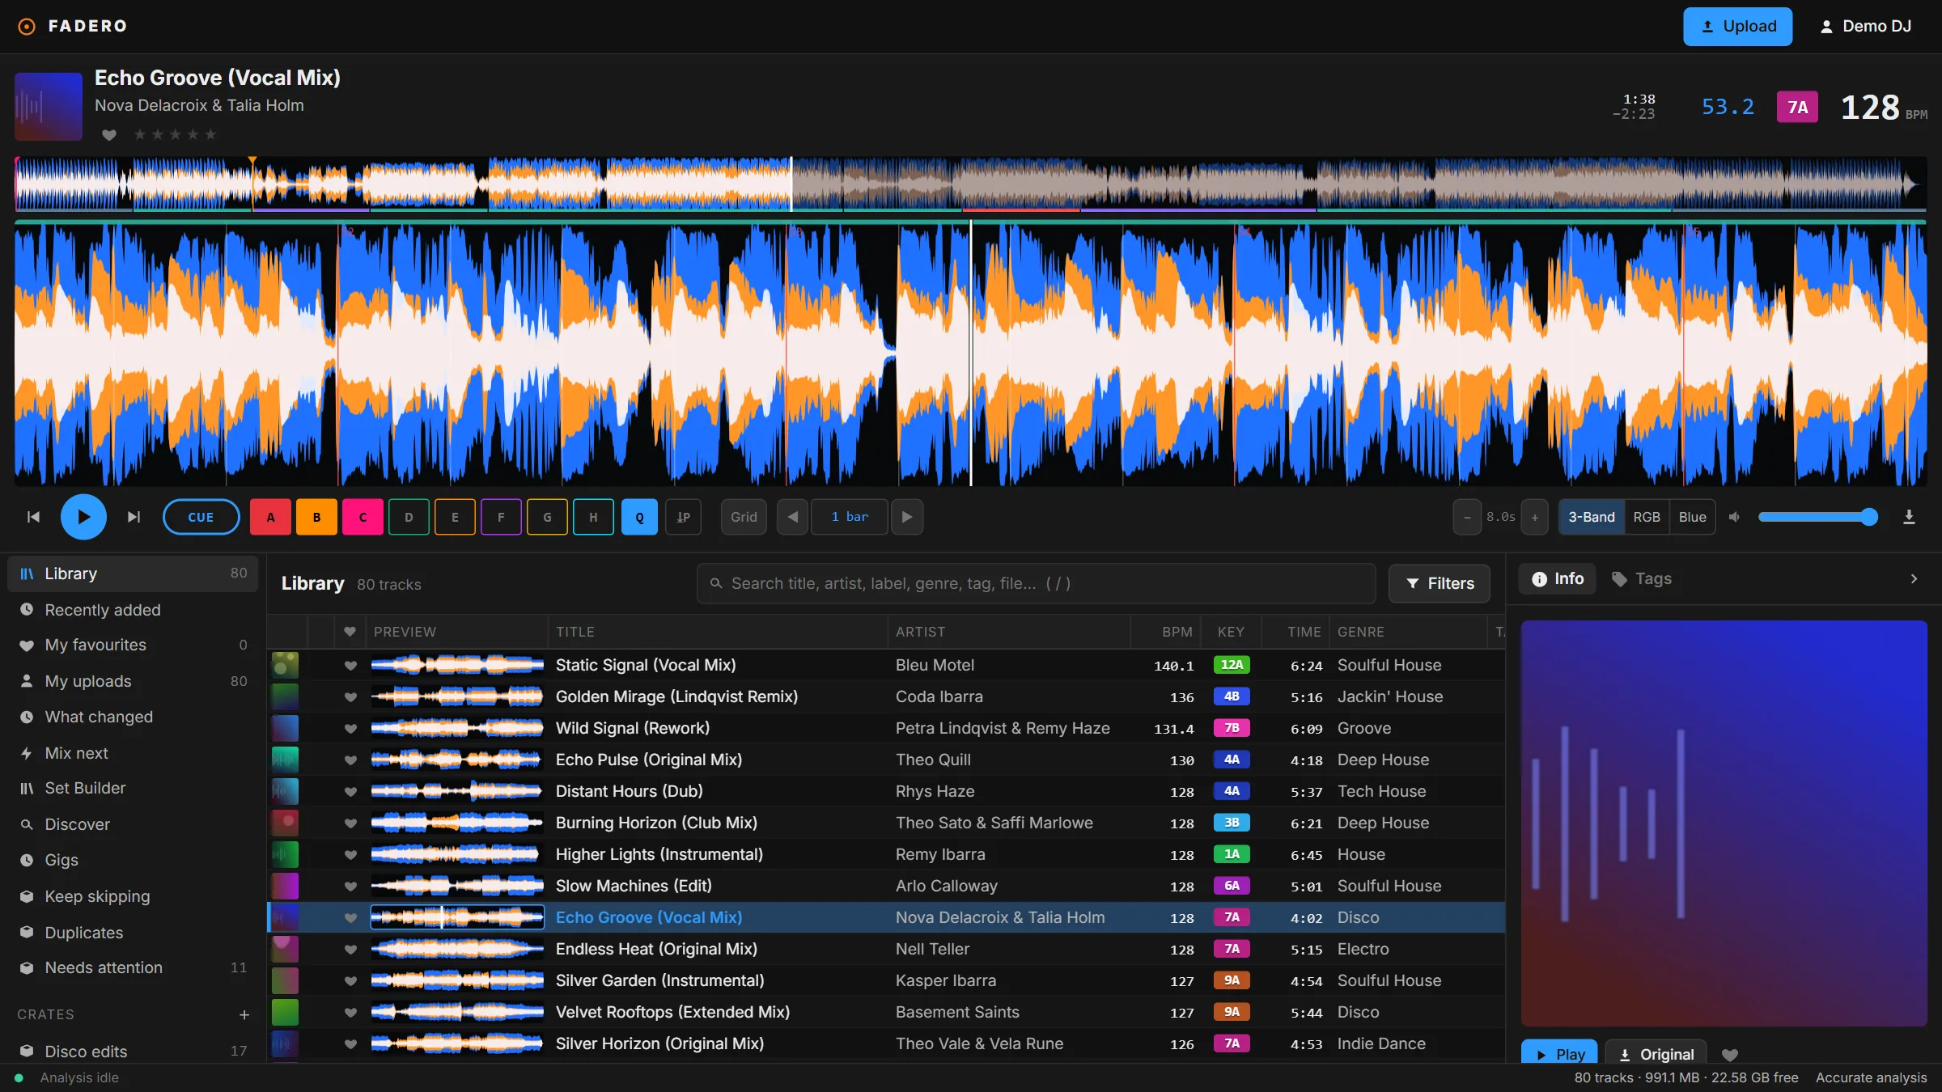Image resolution: width=1942 pixels, height=1092 pixels.
Task: Trigger hot cue A
Action: (x=270, y=517)
